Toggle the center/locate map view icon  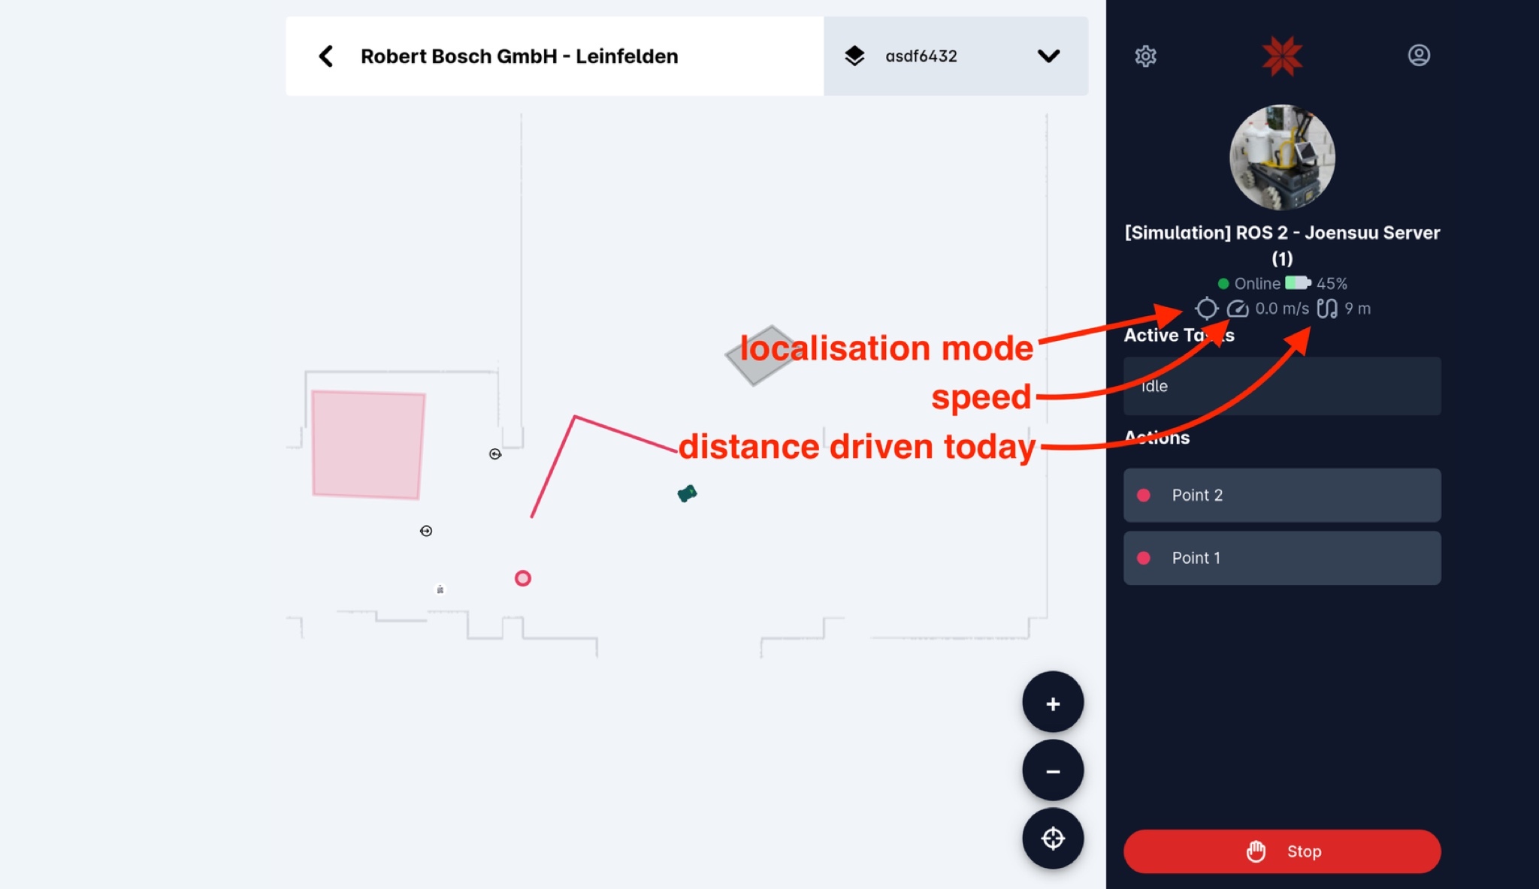click(1052, 837)
